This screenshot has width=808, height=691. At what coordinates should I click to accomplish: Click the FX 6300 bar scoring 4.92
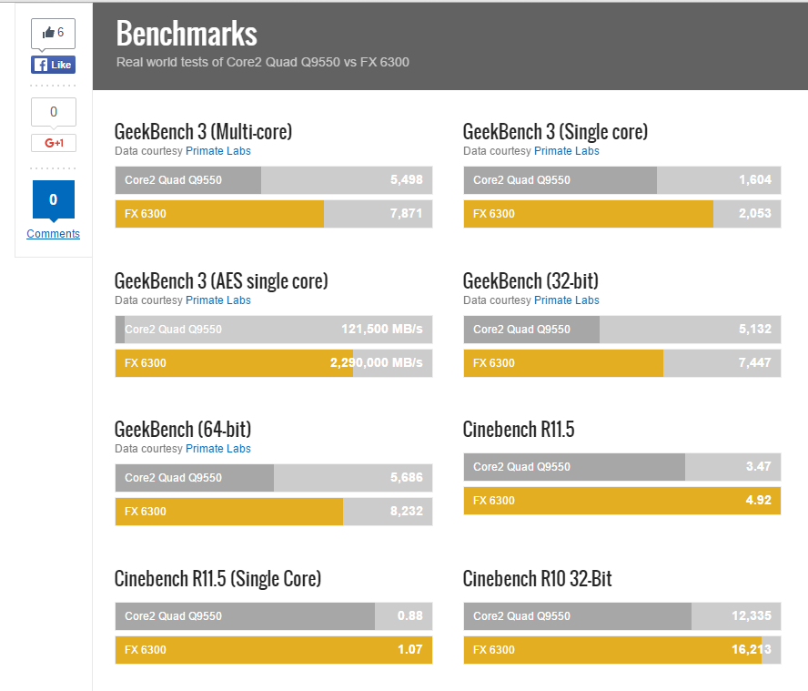coord(622,501)
